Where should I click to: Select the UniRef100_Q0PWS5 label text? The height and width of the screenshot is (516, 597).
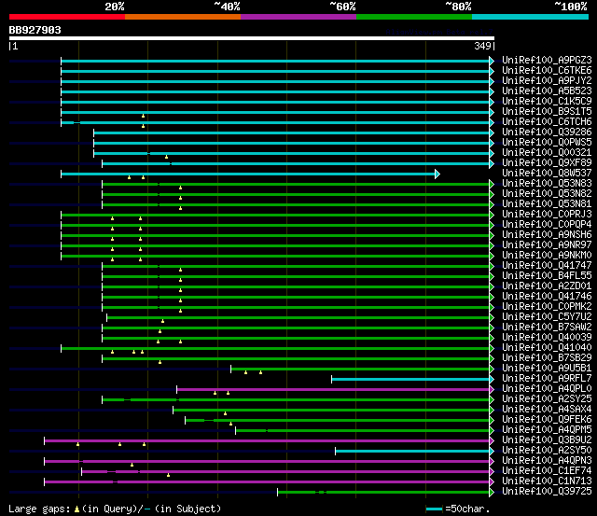click(547, 143)
